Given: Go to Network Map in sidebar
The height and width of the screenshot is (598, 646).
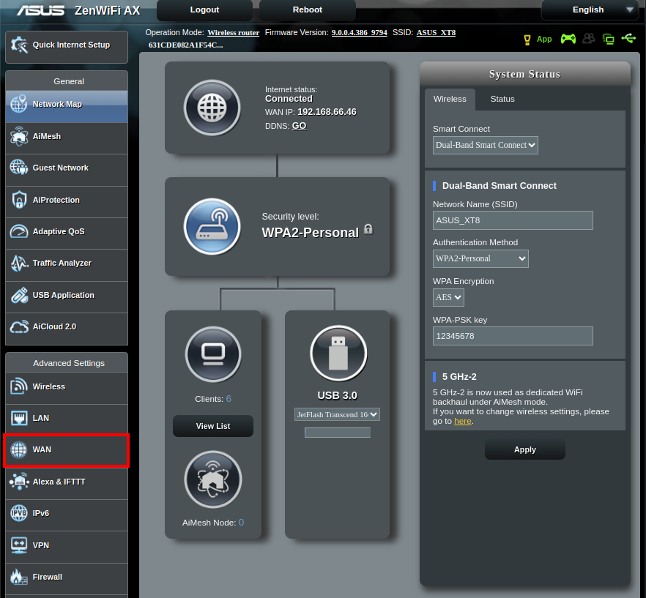Looking at the screenshot, I should click(x=67, y=106).
